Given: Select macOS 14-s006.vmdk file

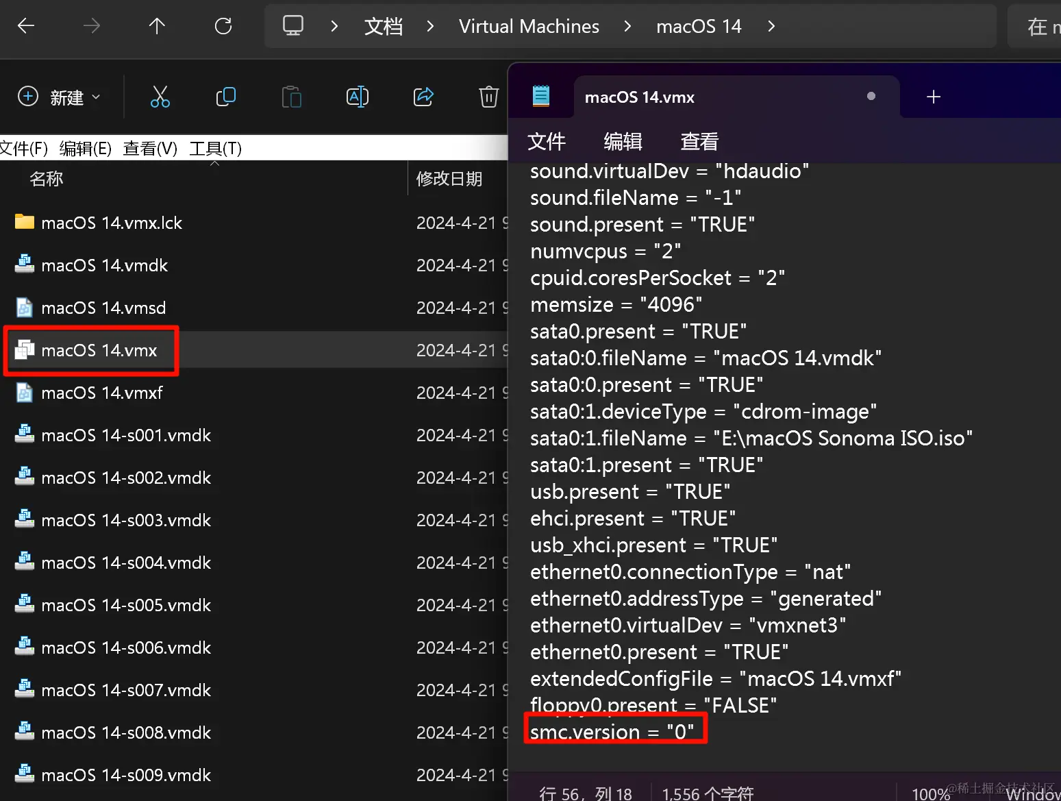Looking at the screenshot, I should pos(126,648).
